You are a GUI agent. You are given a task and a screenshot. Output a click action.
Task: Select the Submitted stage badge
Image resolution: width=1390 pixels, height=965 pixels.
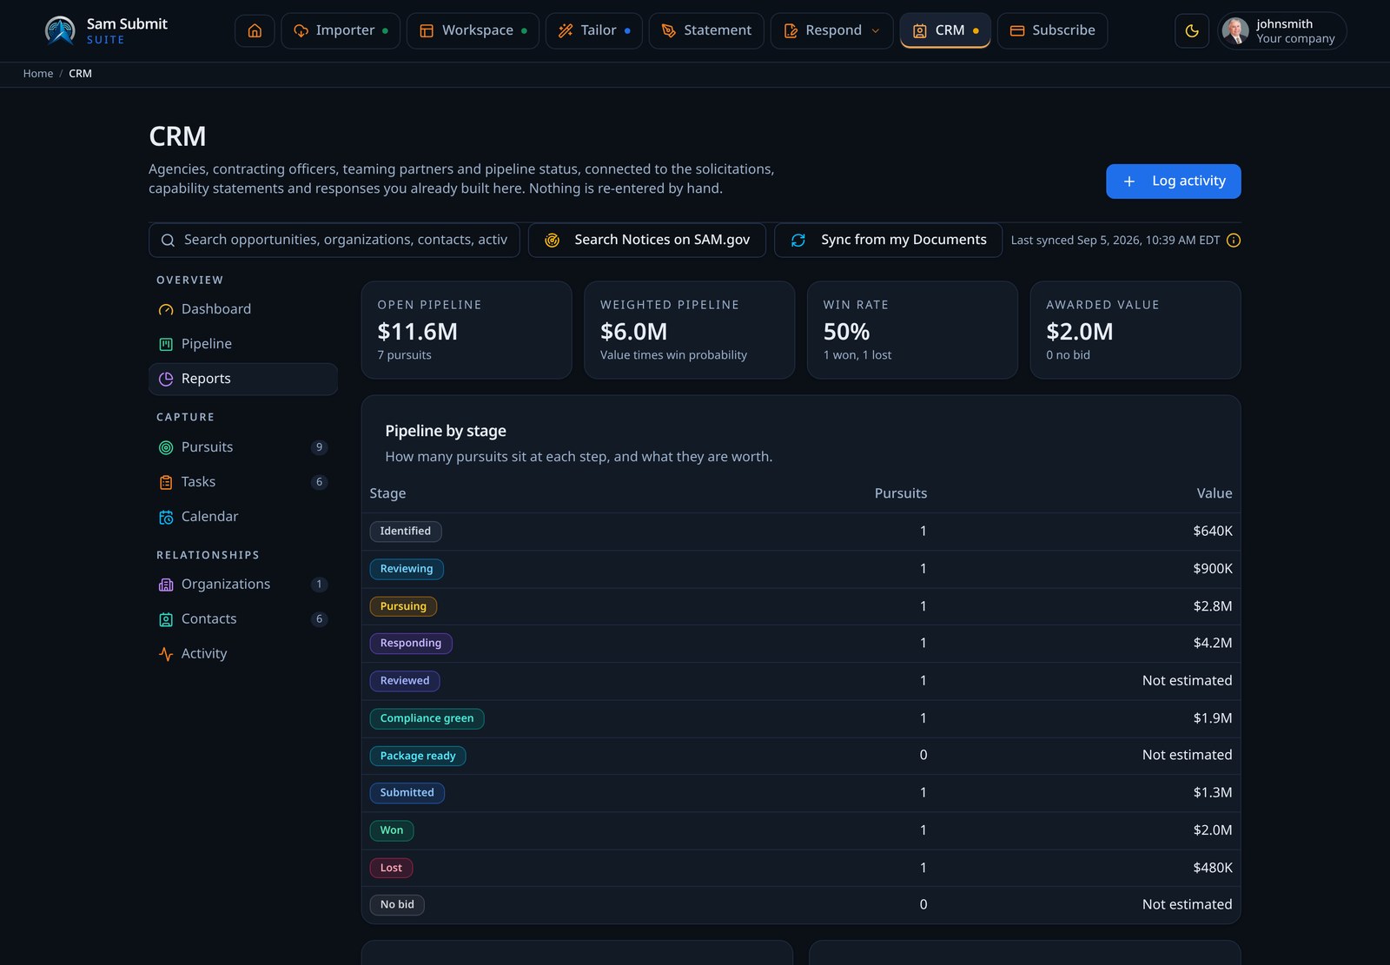(x=407, y=793)
